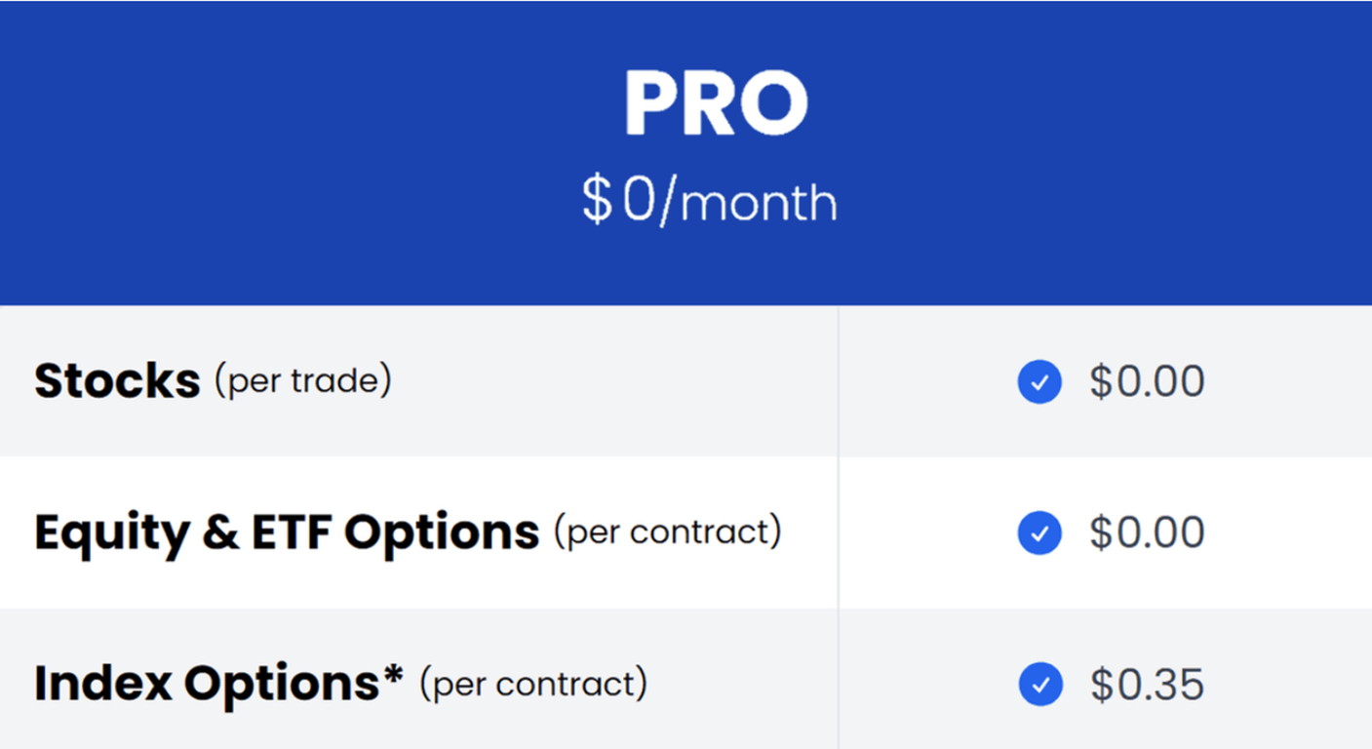Select the Stocks row label
Image resolution: width=1372 pixels, height=749 pixels.
click(x=117, y=381)
